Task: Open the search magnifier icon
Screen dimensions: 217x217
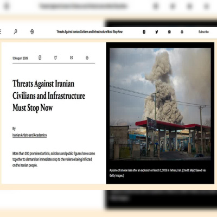Action: pyautogui.click(x=16, y=32)
